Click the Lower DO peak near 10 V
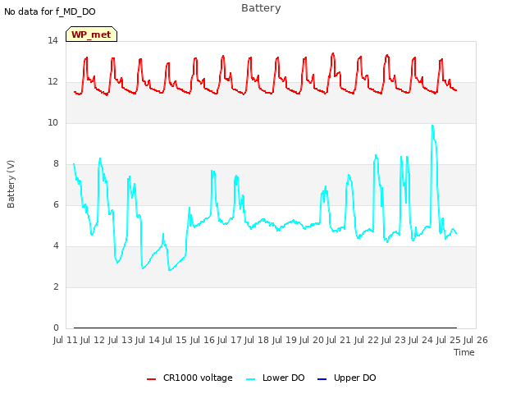This screenshot has height=394, width=525. point(432,126)
